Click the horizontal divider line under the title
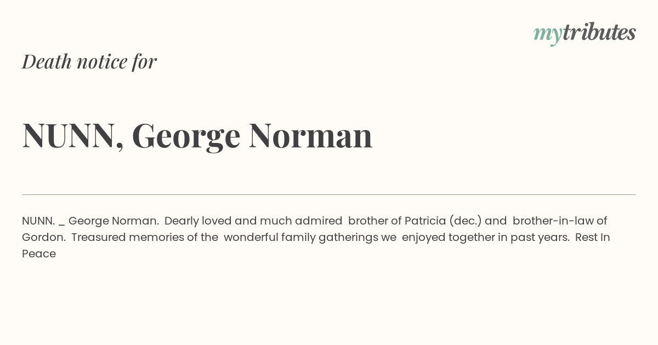The height and width of the screenshot is (345, 658). (329, 194)
